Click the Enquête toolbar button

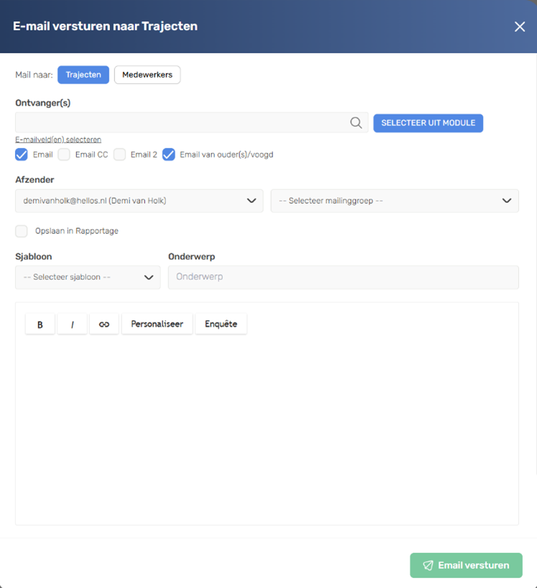pyautogui.click(x=221, y=324)
